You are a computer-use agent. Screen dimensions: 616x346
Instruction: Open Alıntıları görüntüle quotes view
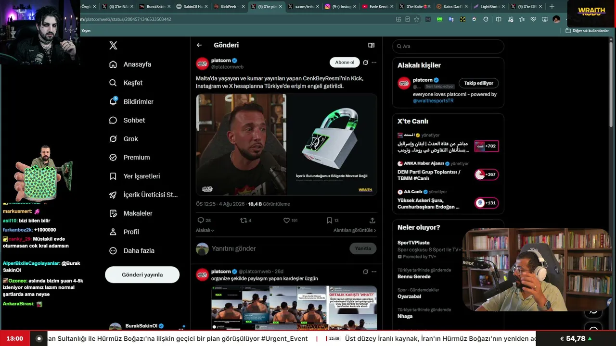[355, 230]
